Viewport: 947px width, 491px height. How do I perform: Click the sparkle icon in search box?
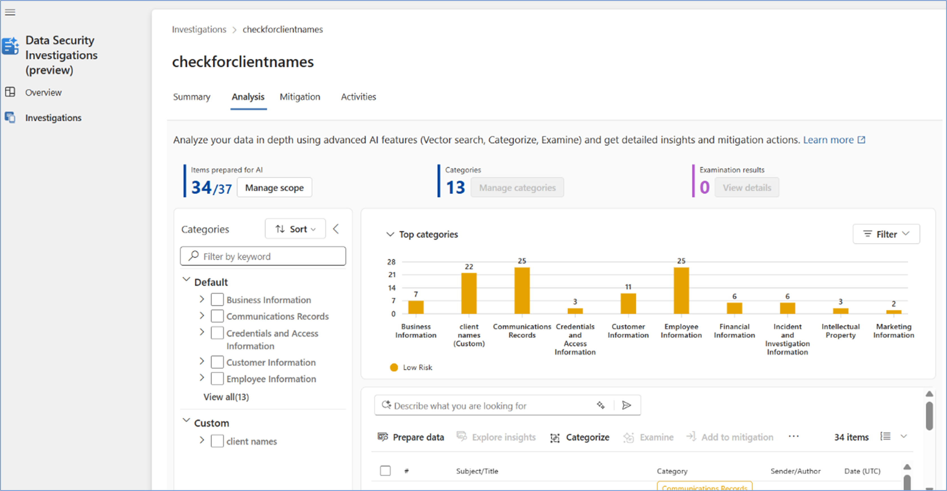601,405
